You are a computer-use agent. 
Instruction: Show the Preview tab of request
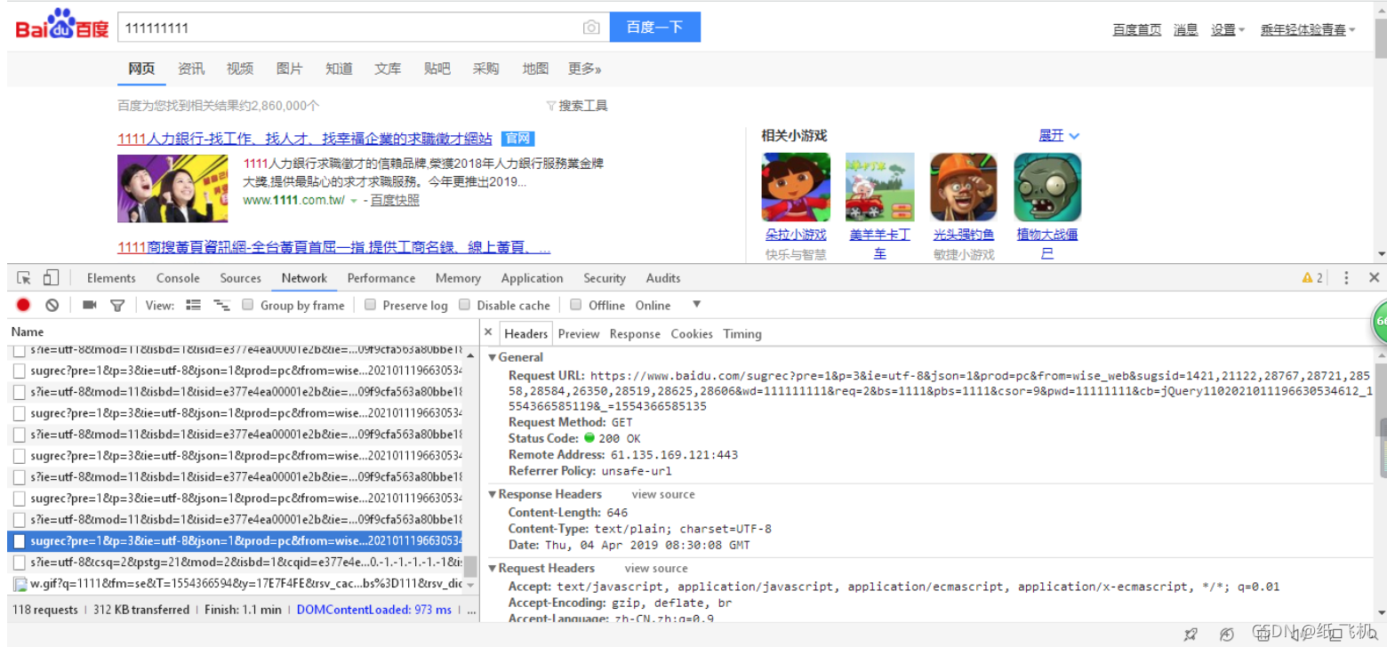(579, 334)
